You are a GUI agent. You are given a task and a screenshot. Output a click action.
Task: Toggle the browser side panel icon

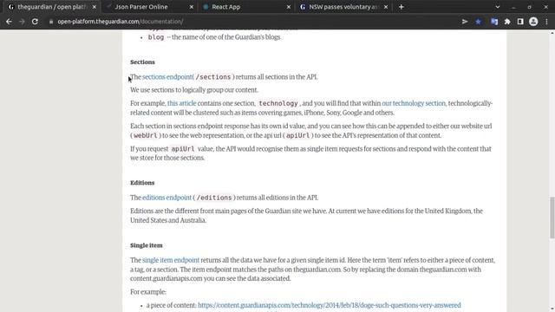520,22
